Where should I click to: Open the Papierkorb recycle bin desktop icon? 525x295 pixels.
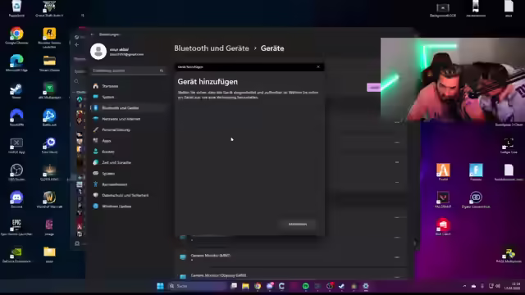coord(16,9)
